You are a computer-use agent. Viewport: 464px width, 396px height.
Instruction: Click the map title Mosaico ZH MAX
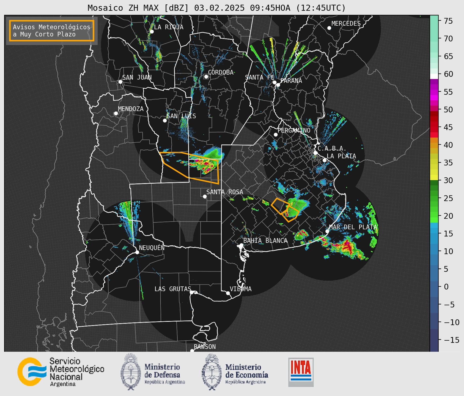pos(216,8)
